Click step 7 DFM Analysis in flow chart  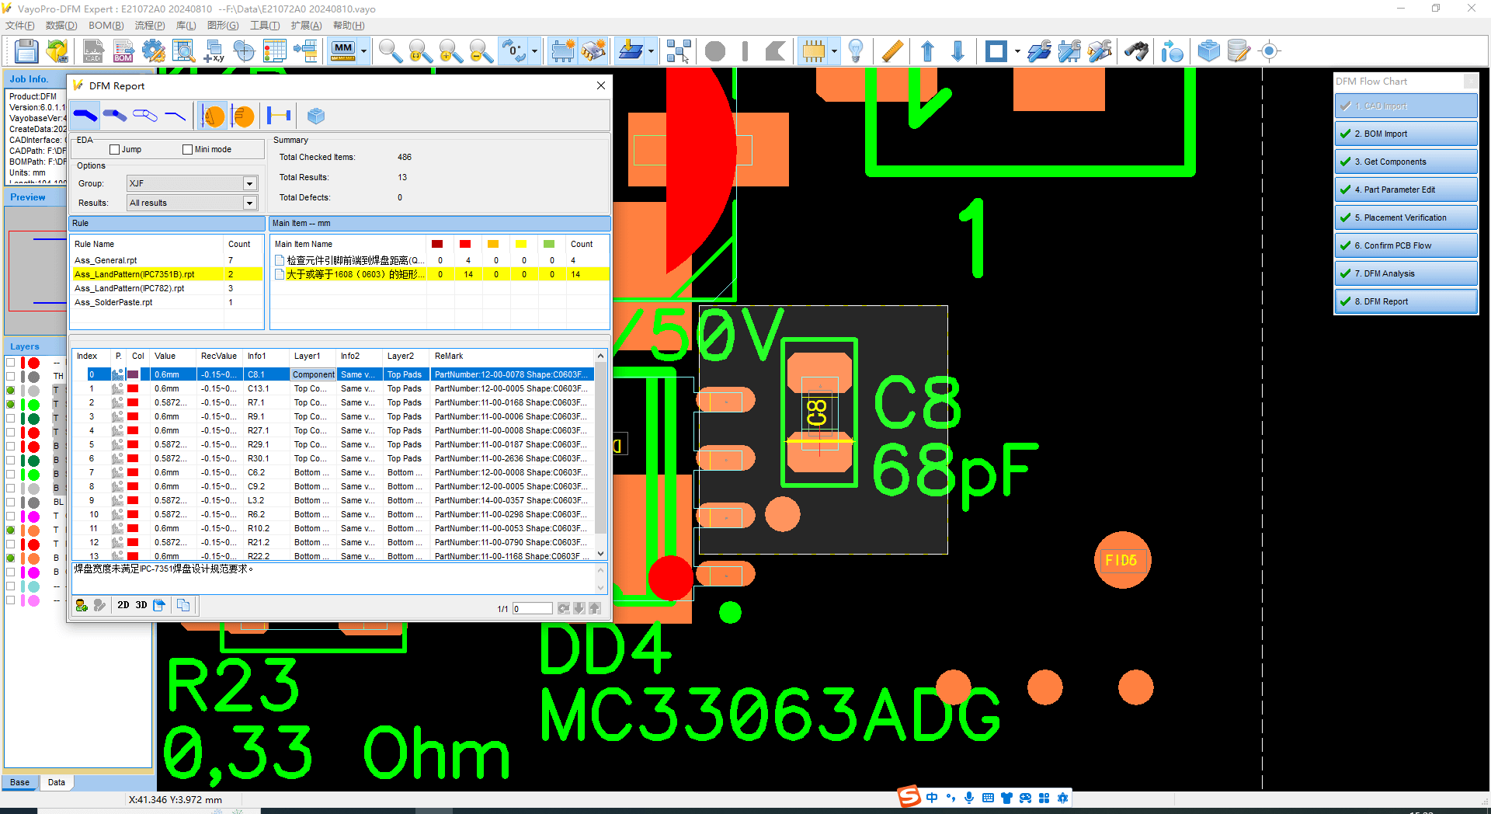(1406, 273)
